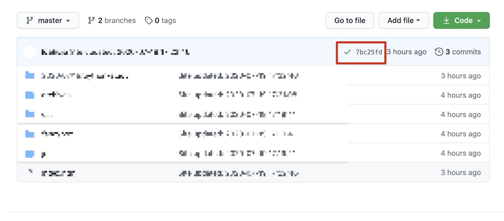The height and width of the screenshot is (221, 504).
Task: Click the second folder icon in file list
Action: [30, 95]
